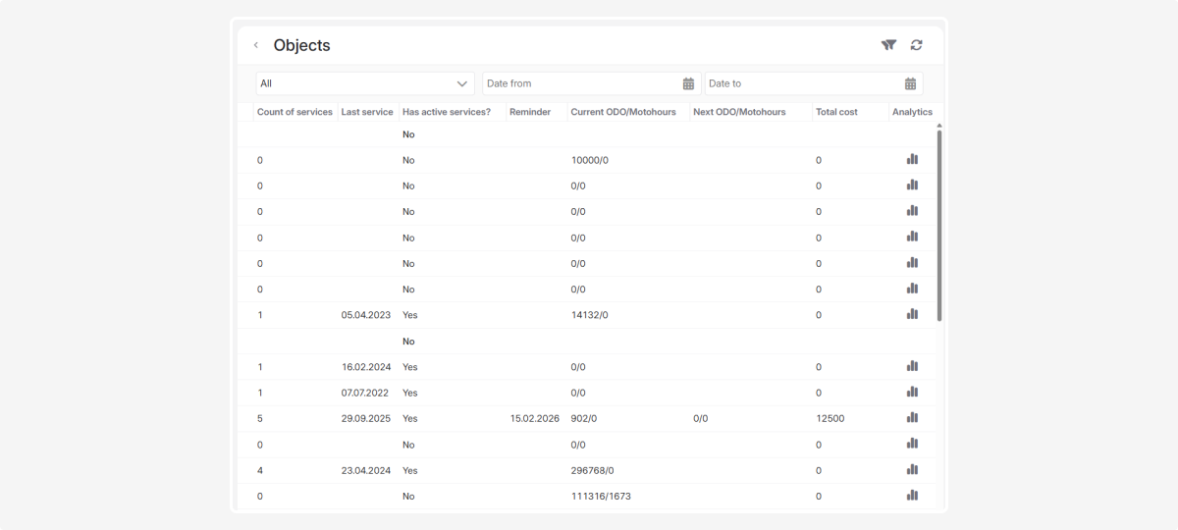1178x530 pixels.
Task: Open calendar picker in Date from field
Action: coord(688,83)
